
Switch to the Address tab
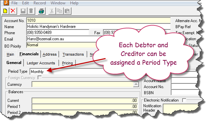click(50, 54)
